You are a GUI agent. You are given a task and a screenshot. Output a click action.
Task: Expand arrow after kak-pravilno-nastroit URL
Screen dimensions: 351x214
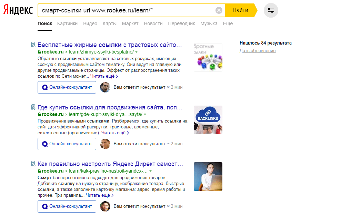150,171
